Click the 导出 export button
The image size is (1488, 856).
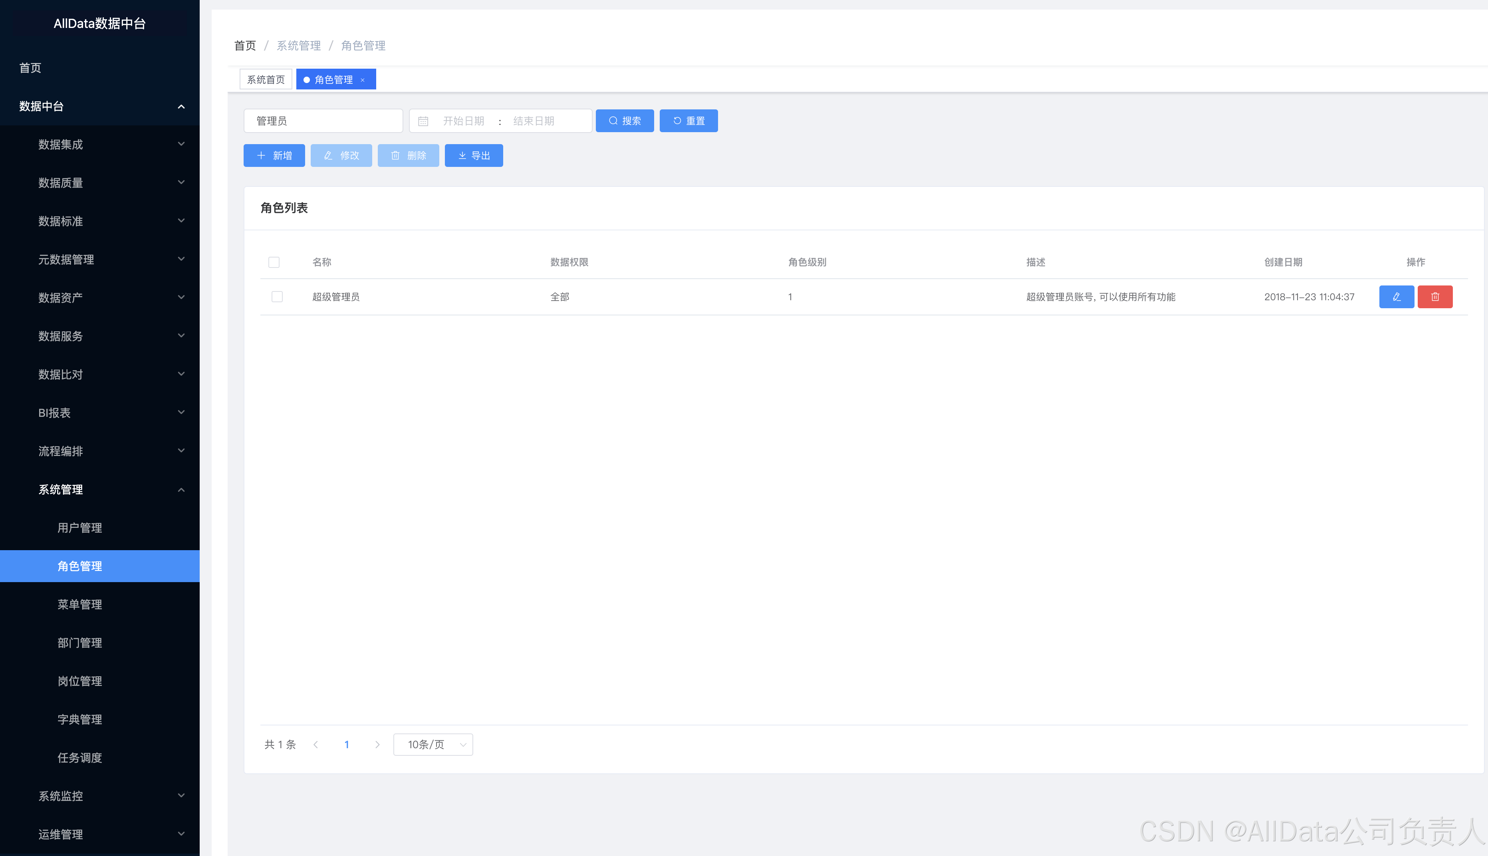[473, 155]
